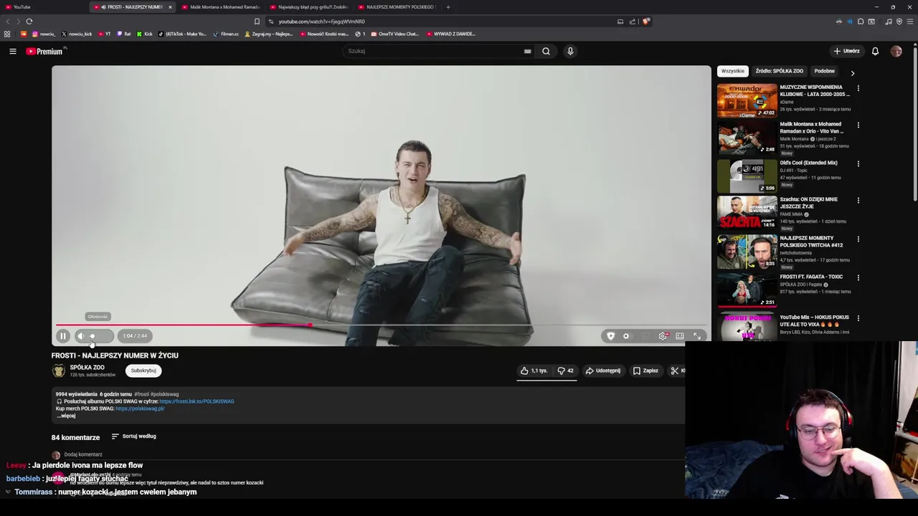This screenshot has height=516, width=918.
Task: Toggle subtitles button in player
Action: [x=645, y=335]
